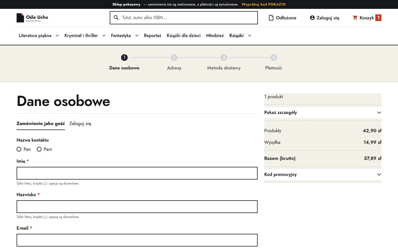Open the Koszyk shopping cart

point(367,18)
